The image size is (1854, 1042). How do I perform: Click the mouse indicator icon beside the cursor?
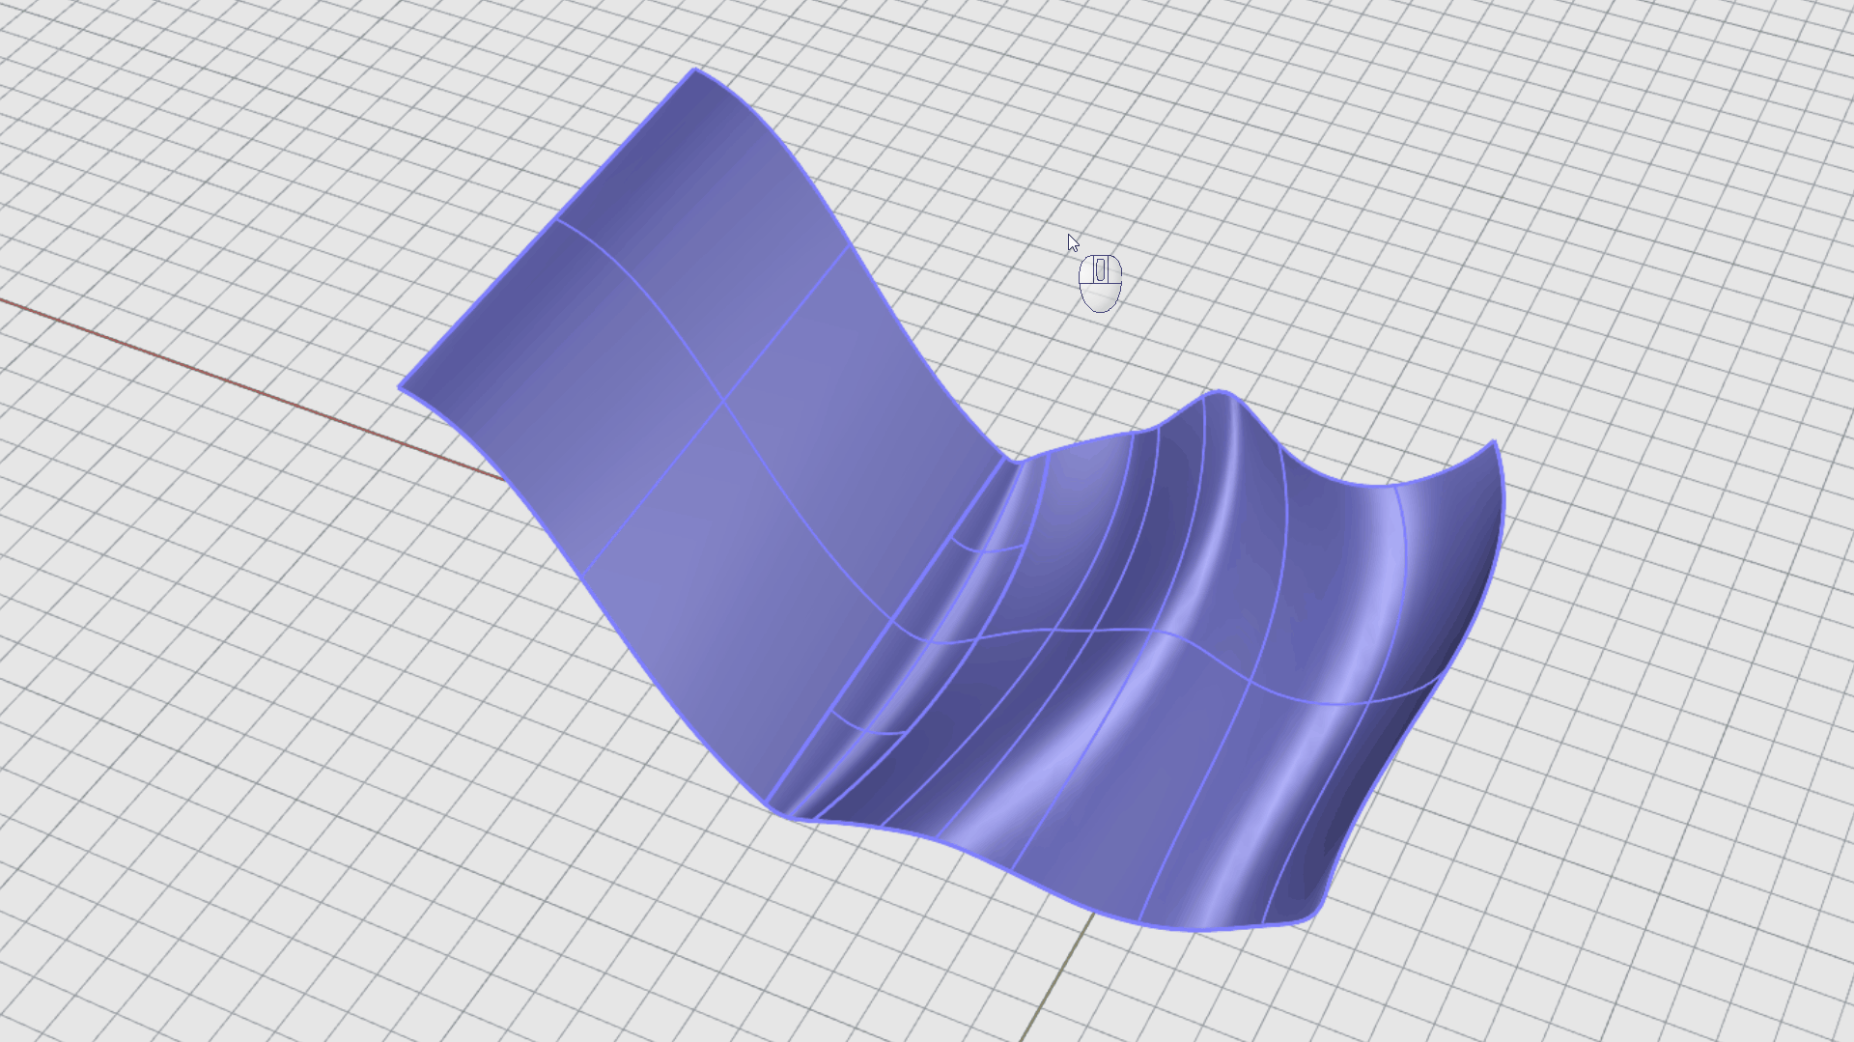pyautogui.click(x=1100, y=283)
